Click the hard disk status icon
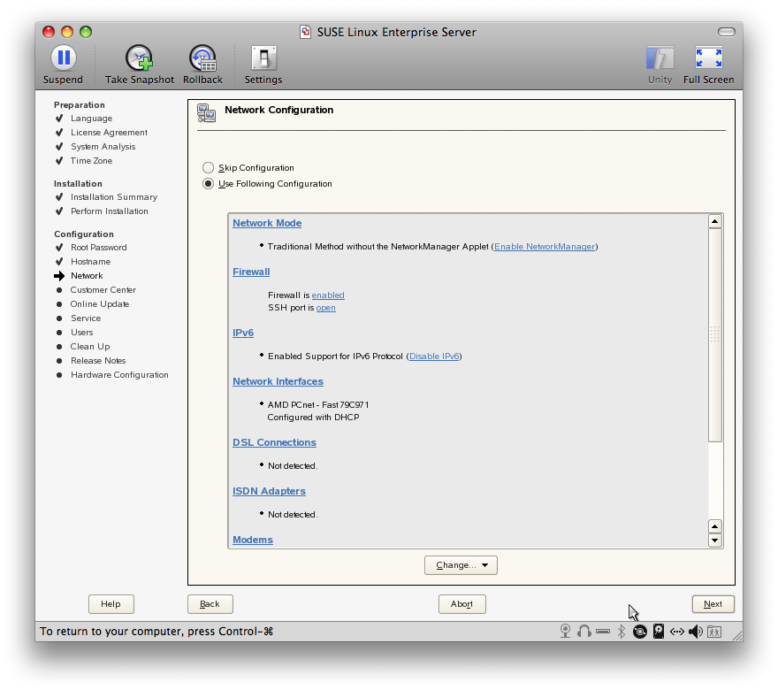This screenshot has height=690, width=778. tap(659, 632)
